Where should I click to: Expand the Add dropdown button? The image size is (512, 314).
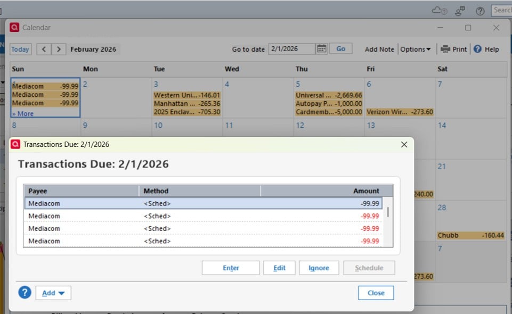53,293
